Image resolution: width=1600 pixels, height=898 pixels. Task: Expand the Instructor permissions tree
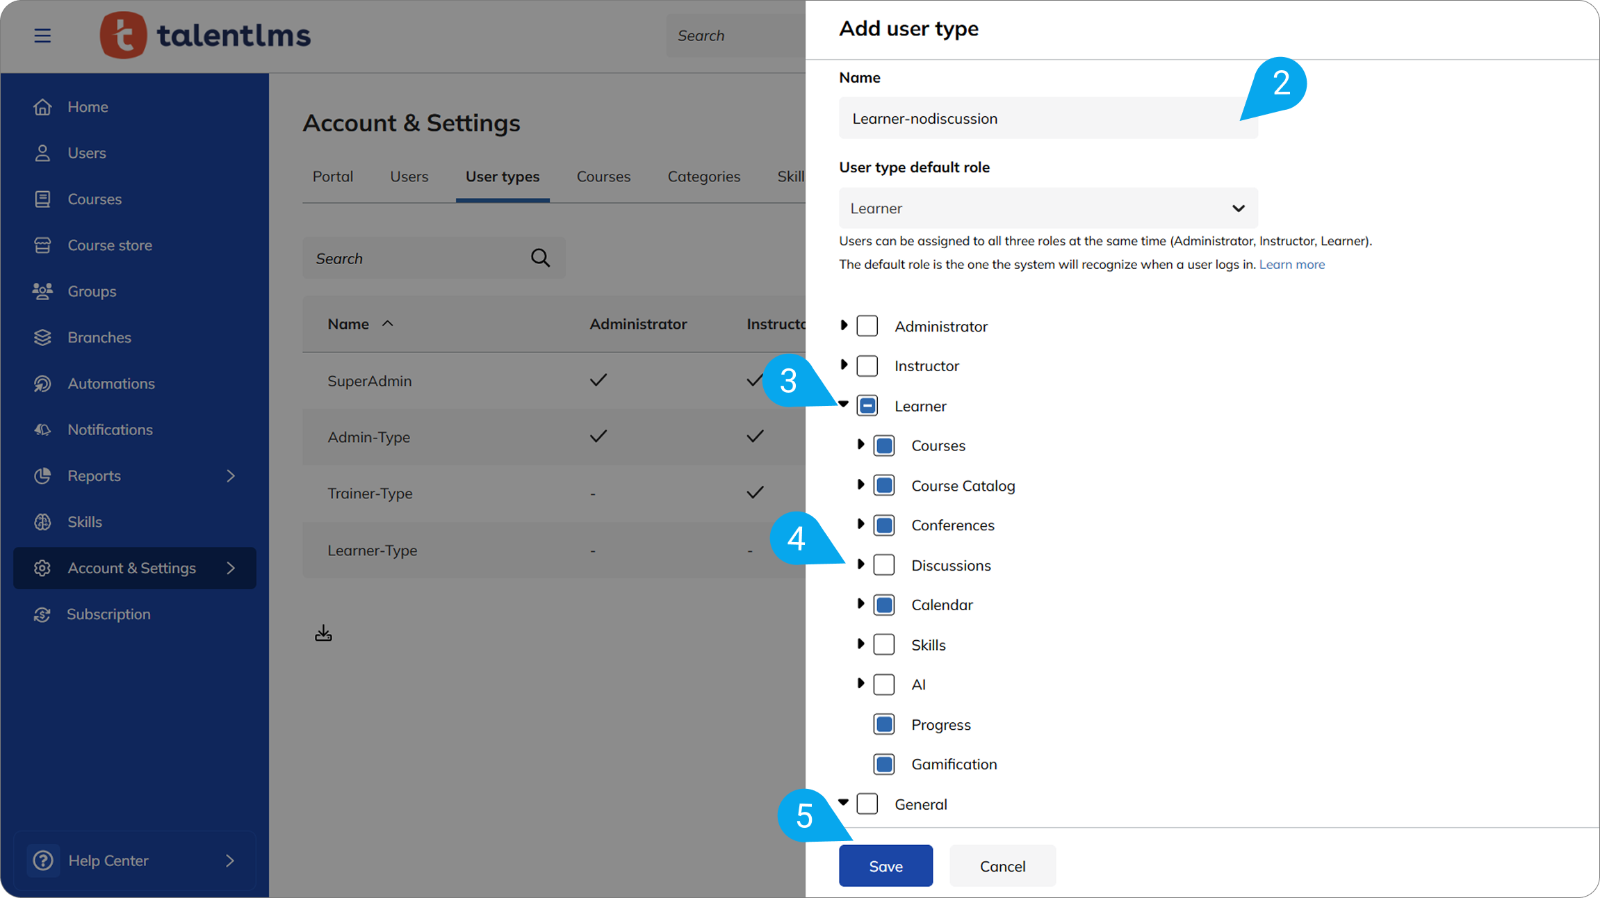point(844,365)
